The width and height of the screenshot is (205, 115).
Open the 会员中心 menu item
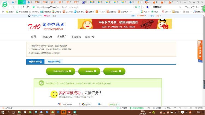(90, 37)
